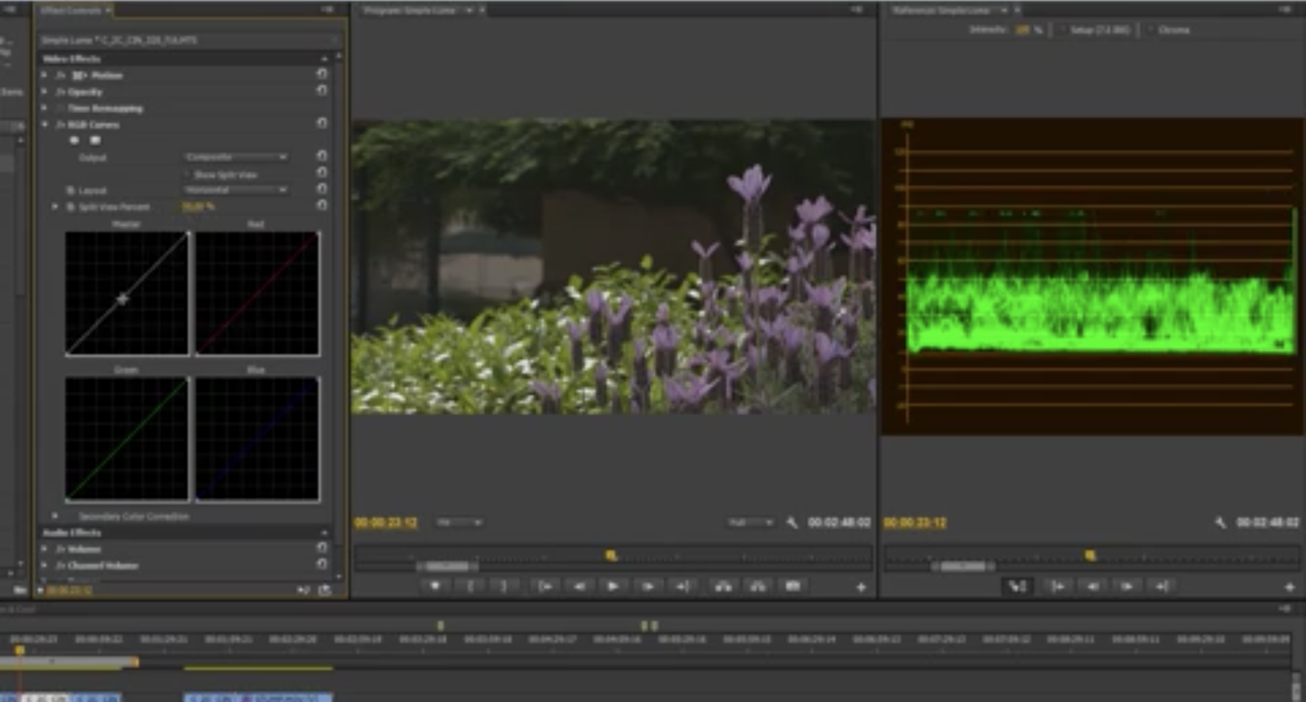Click the Export Frame icon

(794, 585)
